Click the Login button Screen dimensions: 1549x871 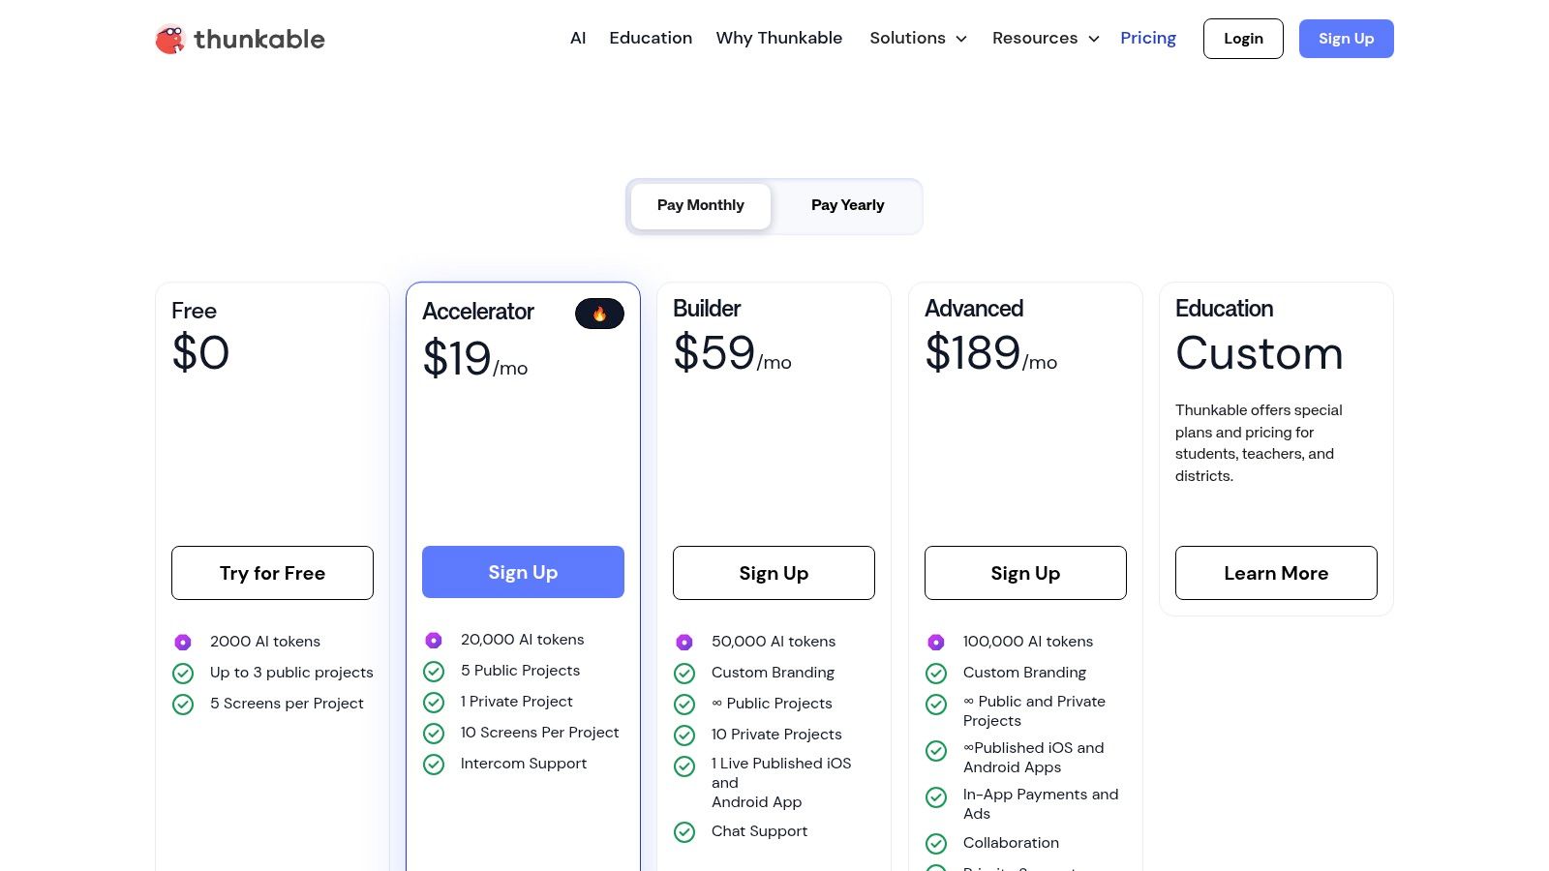pos(1243,39)
